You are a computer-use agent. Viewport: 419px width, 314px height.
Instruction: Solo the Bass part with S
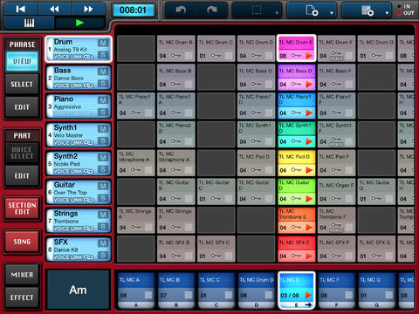click(103, 84)
